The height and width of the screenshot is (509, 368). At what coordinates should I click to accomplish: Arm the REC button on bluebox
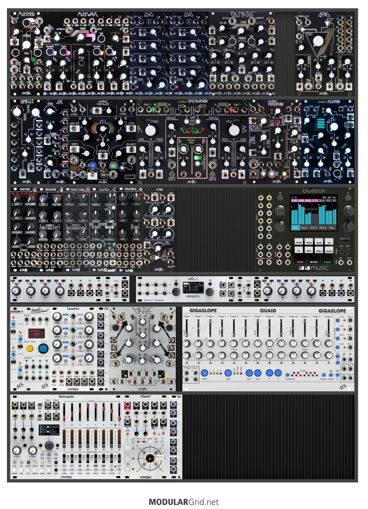pyautogui.click(x=300, y=262)
